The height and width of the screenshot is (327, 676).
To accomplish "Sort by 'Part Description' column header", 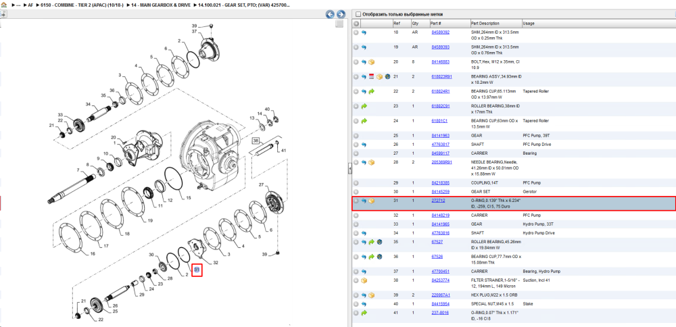I will (485, 23).
